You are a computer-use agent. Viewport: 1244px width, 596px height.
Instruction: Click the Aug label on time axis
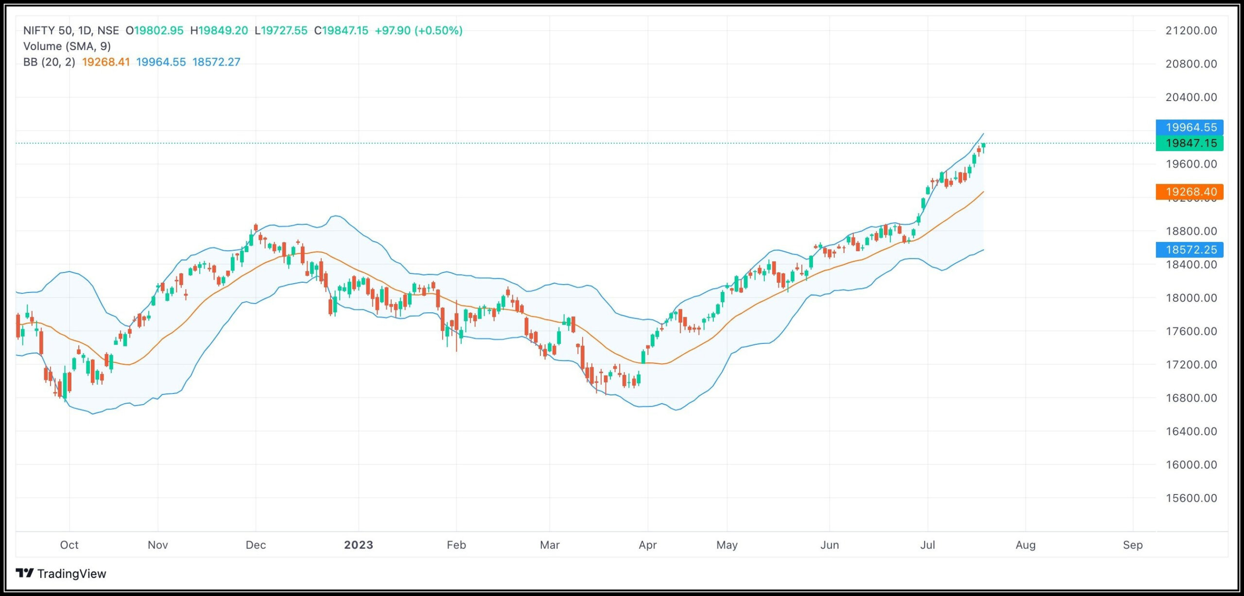(1025, 545)
